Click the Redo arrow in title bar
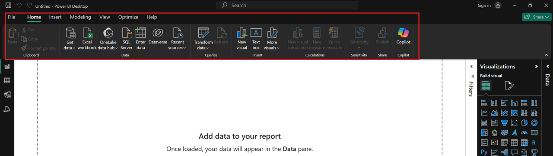Screen dimensions: 553x156 tap(29, 6)
